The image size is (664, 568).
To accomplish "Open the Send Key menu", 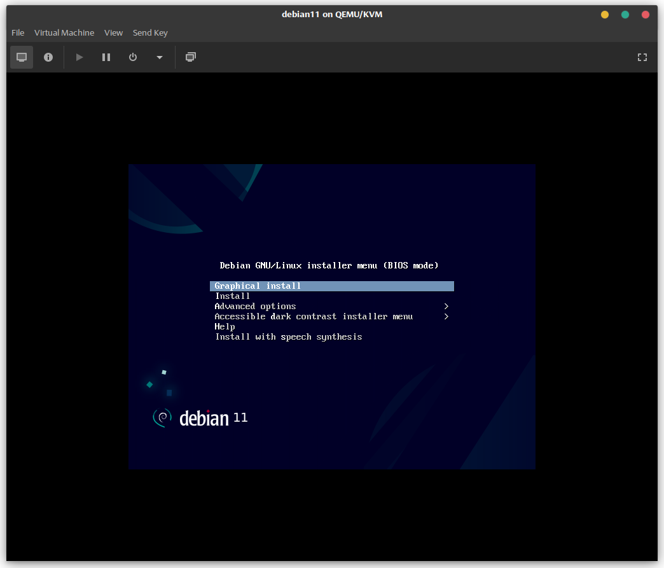I will pyautogui.click(x=150, y=32).
